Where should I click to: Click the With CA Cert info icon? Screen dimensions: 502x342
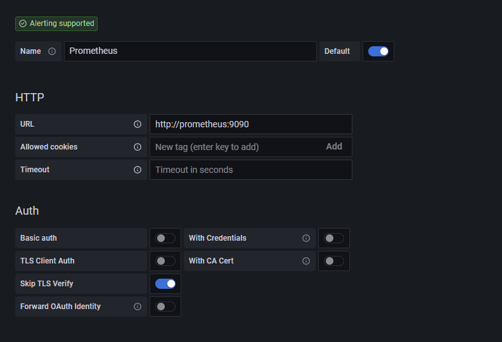[306, 261]
